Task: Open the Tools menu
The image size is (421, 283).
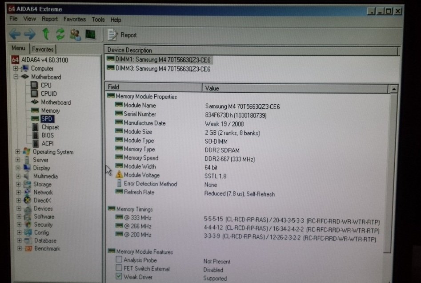Action: pyautogui.click(x=98, y=20)
